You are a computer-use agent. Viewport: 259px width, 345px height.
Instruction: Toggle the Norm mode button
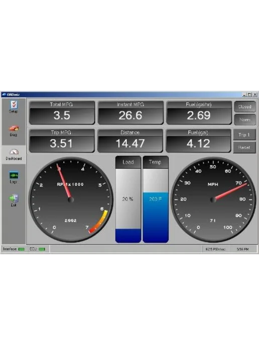(x=244, y=120)
